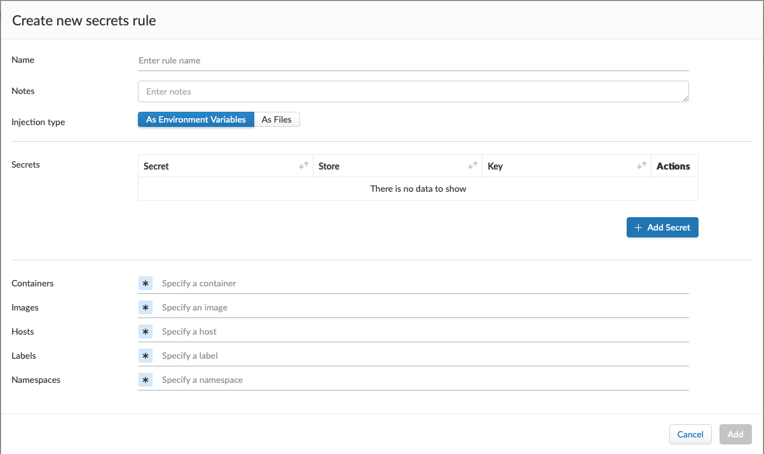This screenshot has height=454, width=764.
Task: Click the Add Secret button
Action: click(x=662, y=227)
